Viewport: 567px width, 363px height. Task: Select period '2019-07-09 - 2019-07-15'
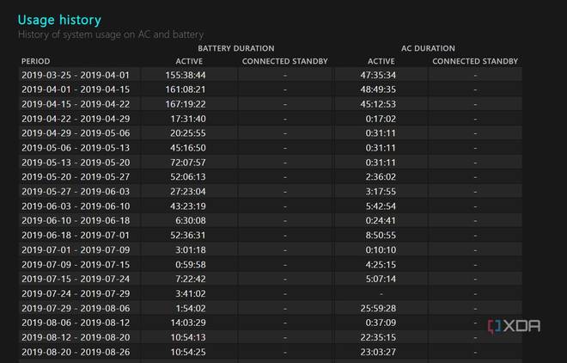tap(76, 265)
